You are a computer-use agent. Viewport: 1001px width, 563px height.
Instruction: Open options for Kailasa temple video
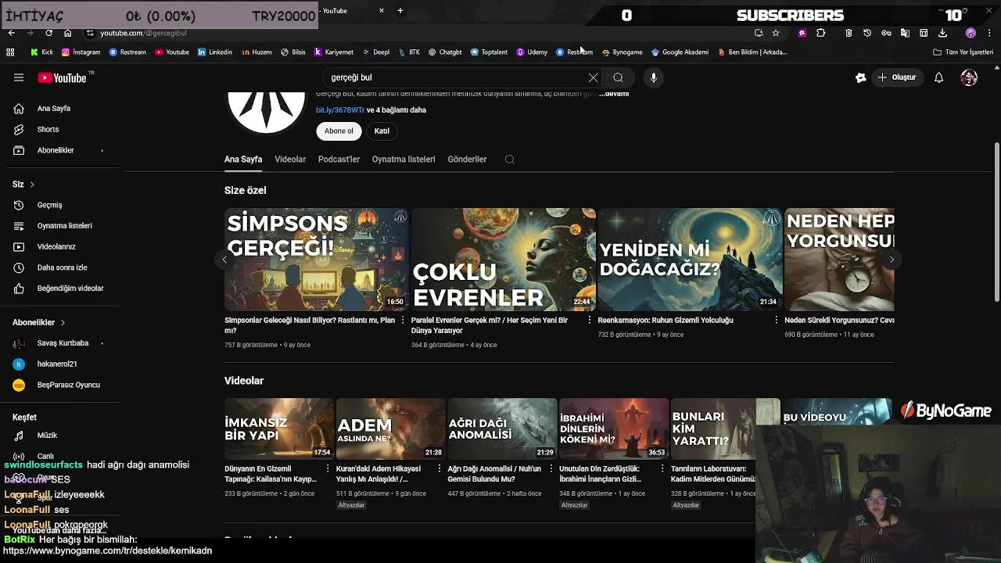click(x=328, y=469)
